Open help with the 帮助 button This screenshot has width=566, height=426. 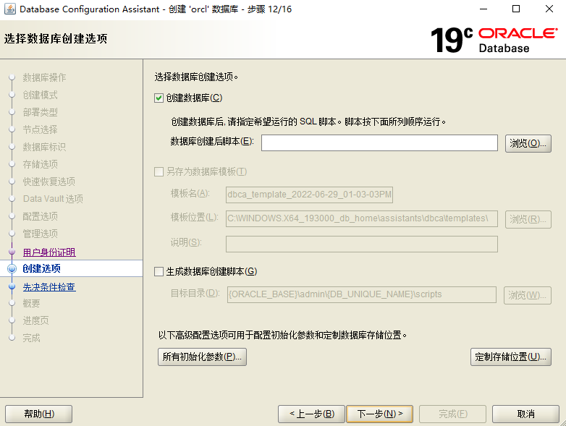pyautogui.click(x=38, y=414)
